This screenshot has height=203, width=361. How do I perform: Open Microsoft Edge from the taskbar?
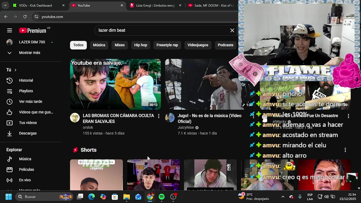(92, 197)
